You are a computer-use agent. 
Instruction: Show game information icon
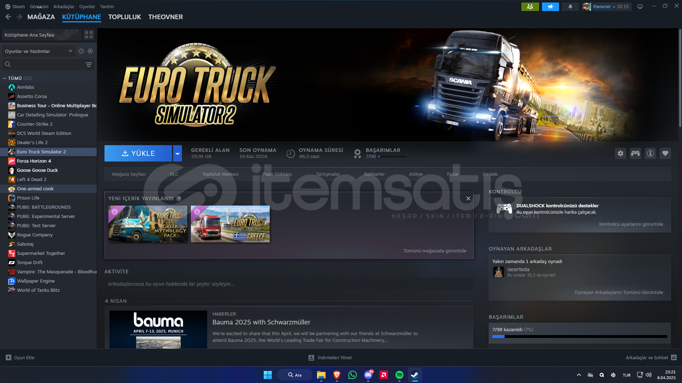(x=650, y=153)
